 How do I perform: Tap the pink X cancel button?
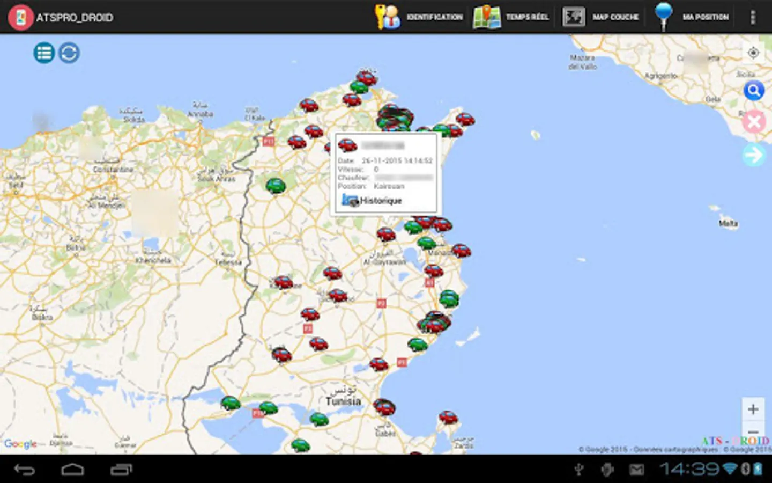[754, 122]
